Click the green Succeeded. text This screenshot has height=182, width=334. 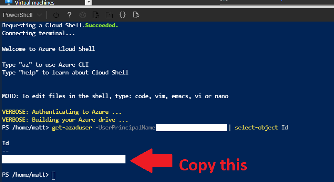[102, 25]
